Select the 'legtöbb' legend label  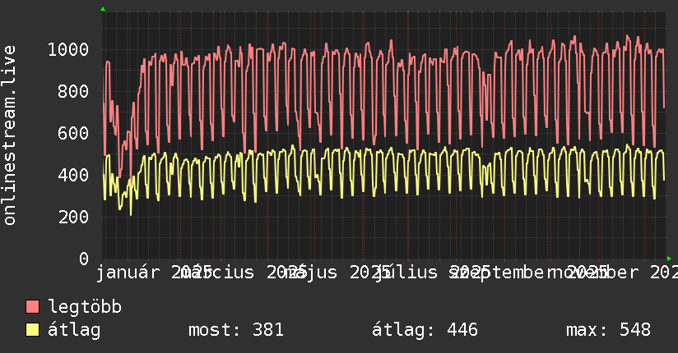pyautogui.click(x=85, y=307)
